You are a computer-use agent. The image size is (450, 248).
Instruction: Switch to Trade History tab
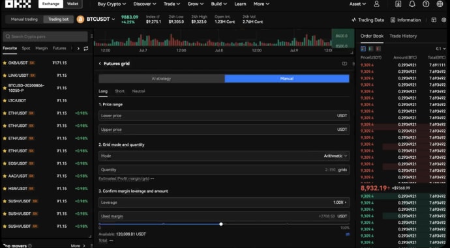tap(403, 36)
